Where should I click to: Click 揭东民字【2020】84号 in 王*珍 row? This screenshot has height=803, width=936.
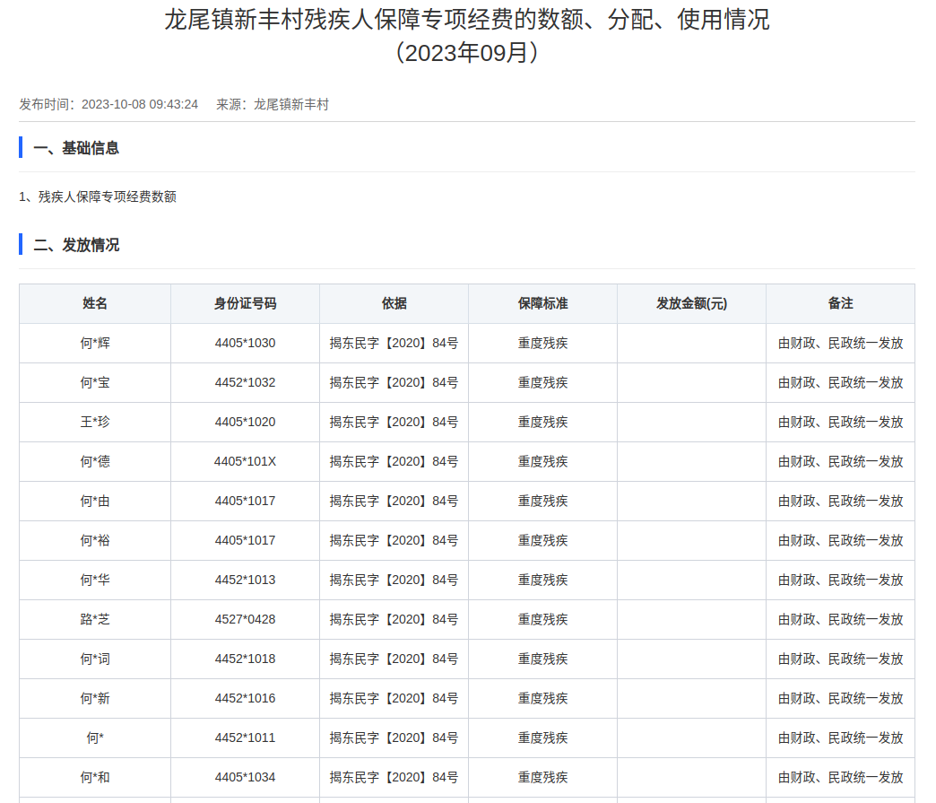click(x=394, y=423)
